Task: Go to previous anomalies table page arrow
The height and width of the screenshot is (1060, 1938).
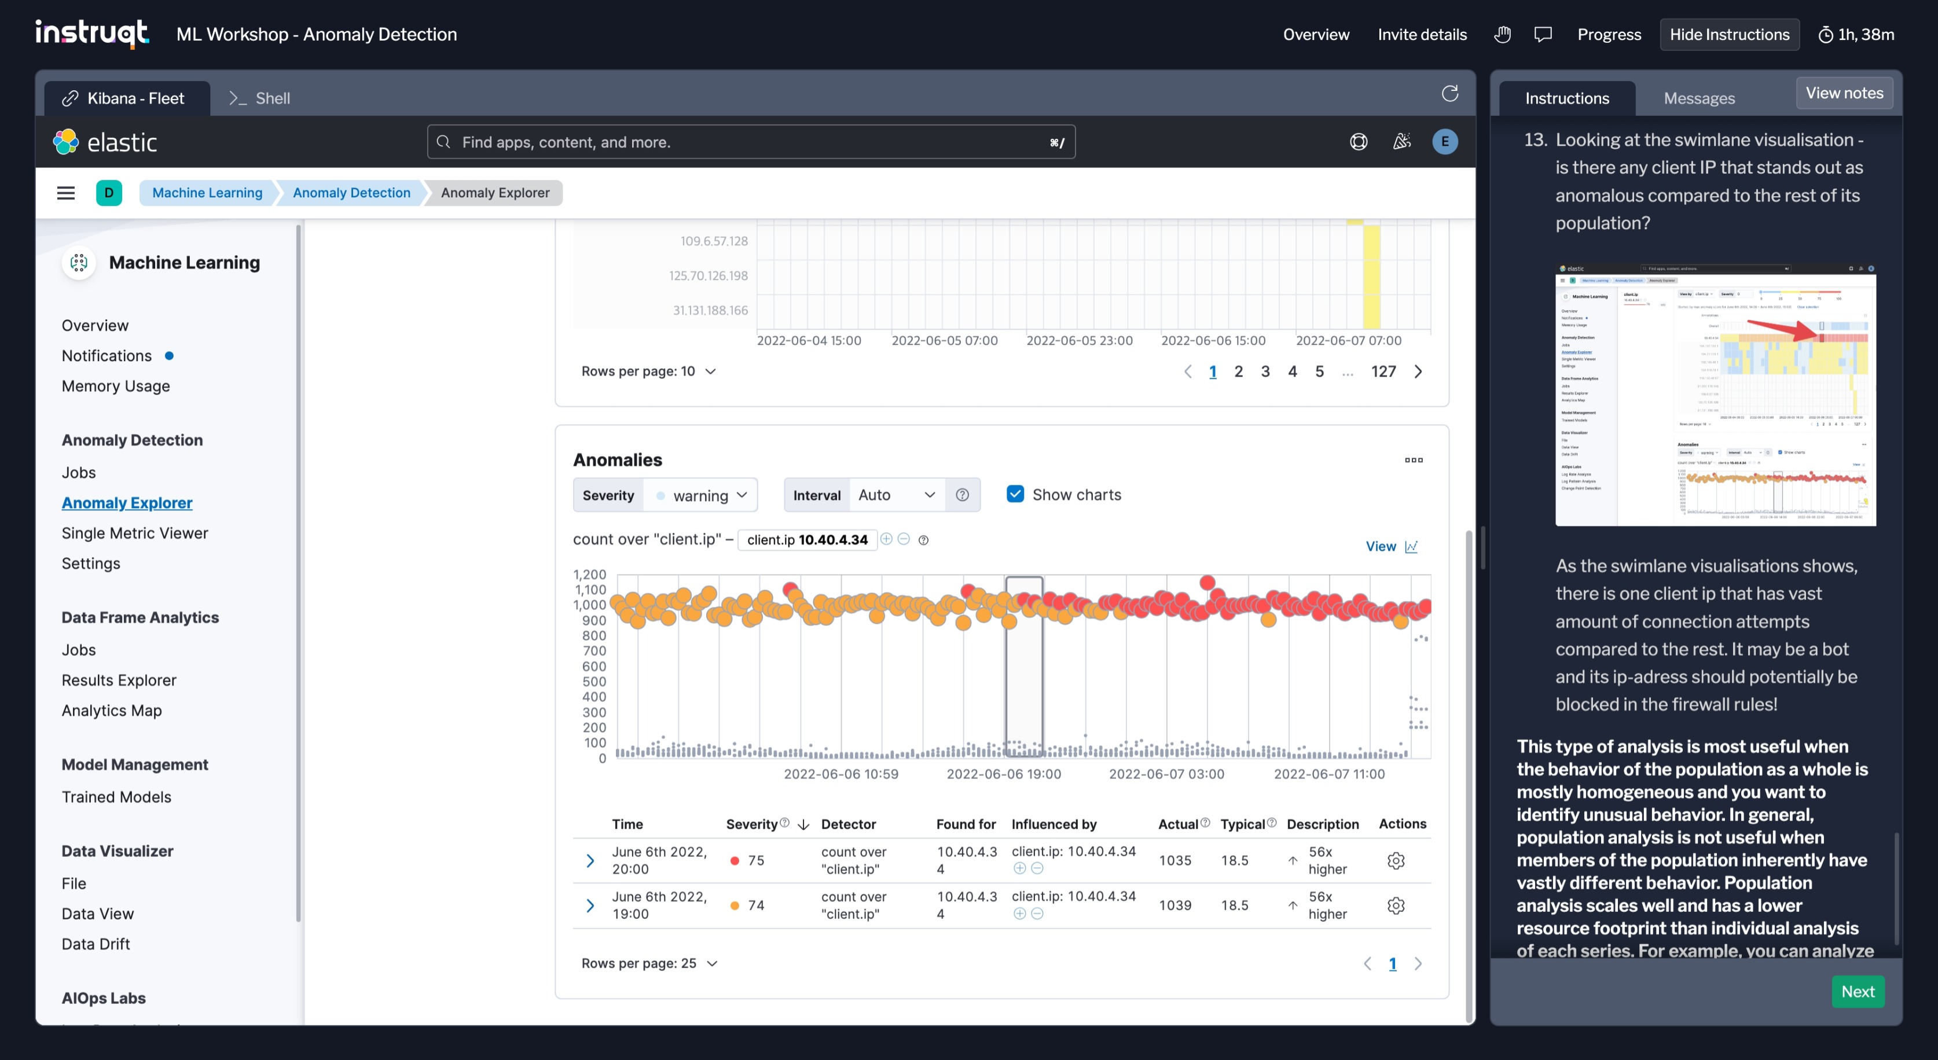Action: [1368, 964]
